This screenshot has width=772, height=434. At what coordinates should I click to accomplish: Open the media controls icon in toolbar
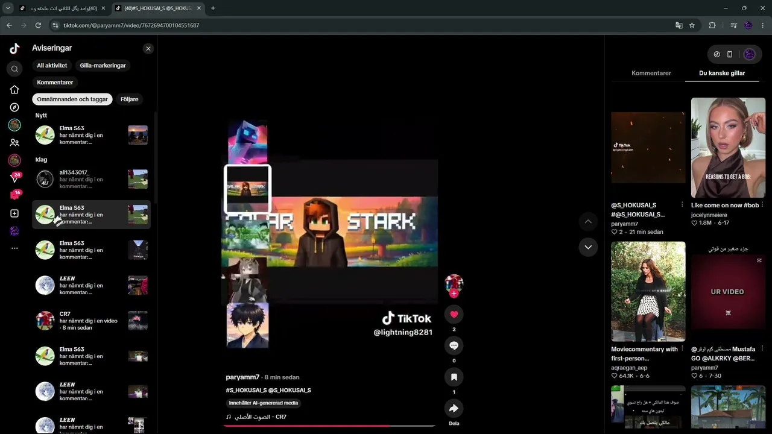pyautogui.click(x=733, y=25)
